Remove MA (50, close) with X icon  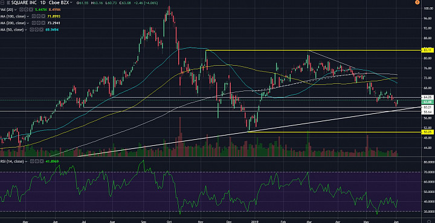[x=41, y=30]
